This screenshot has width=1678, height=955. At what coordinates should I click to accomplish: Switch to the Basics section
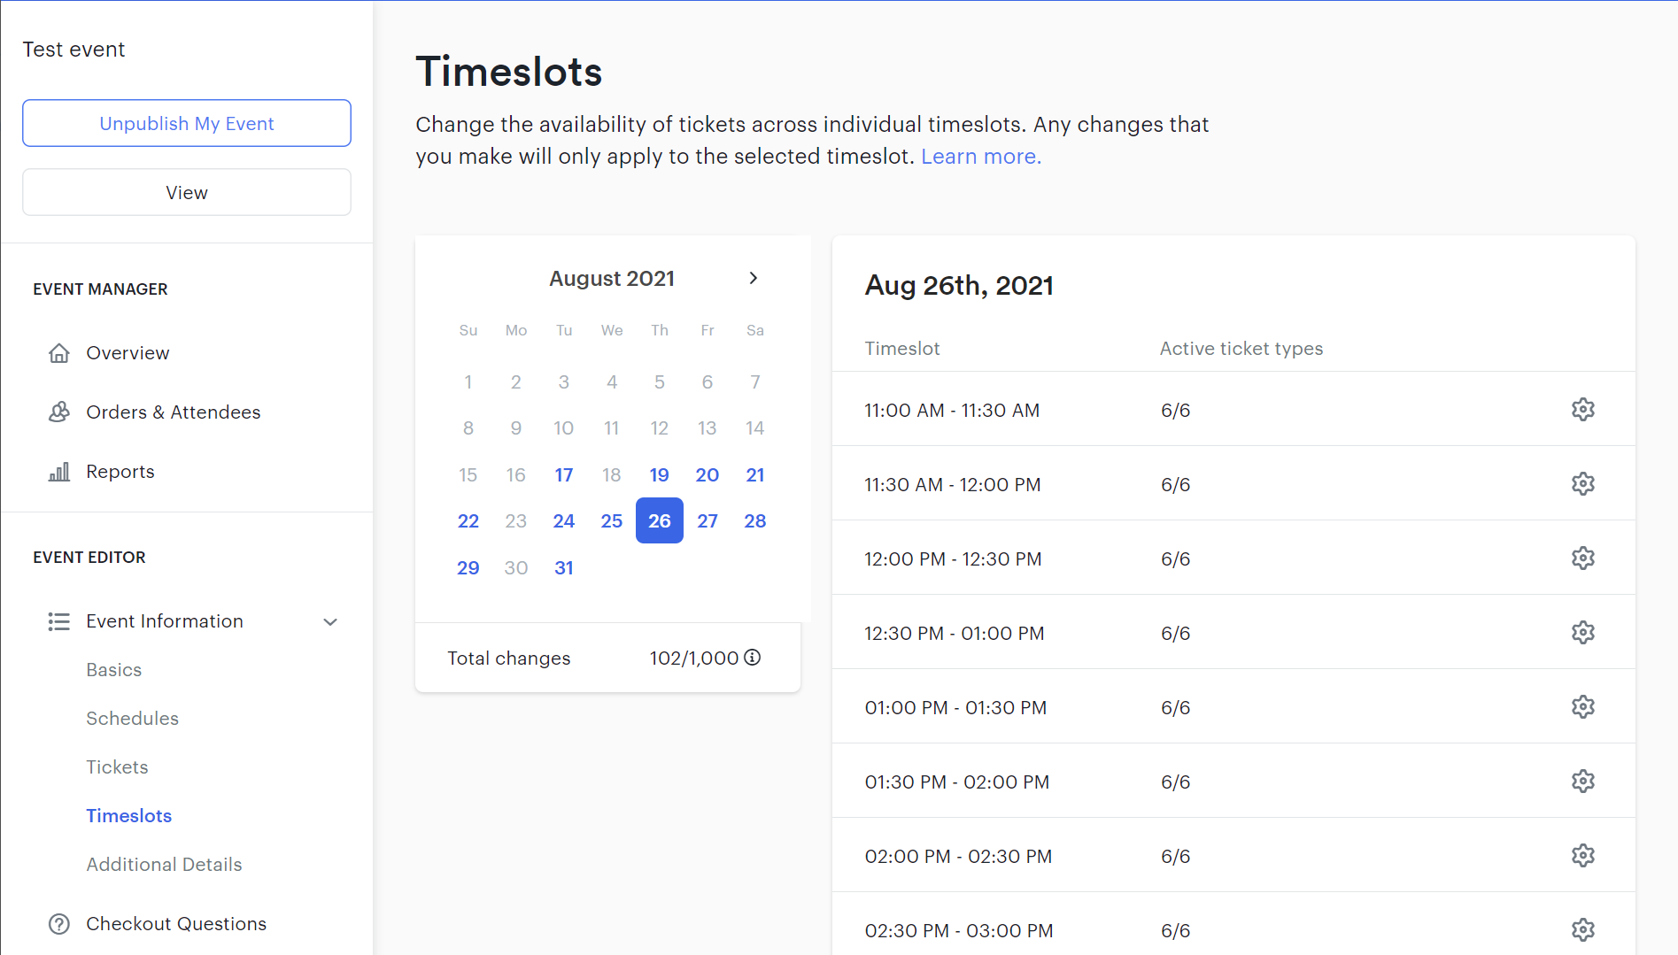[113, 669]
